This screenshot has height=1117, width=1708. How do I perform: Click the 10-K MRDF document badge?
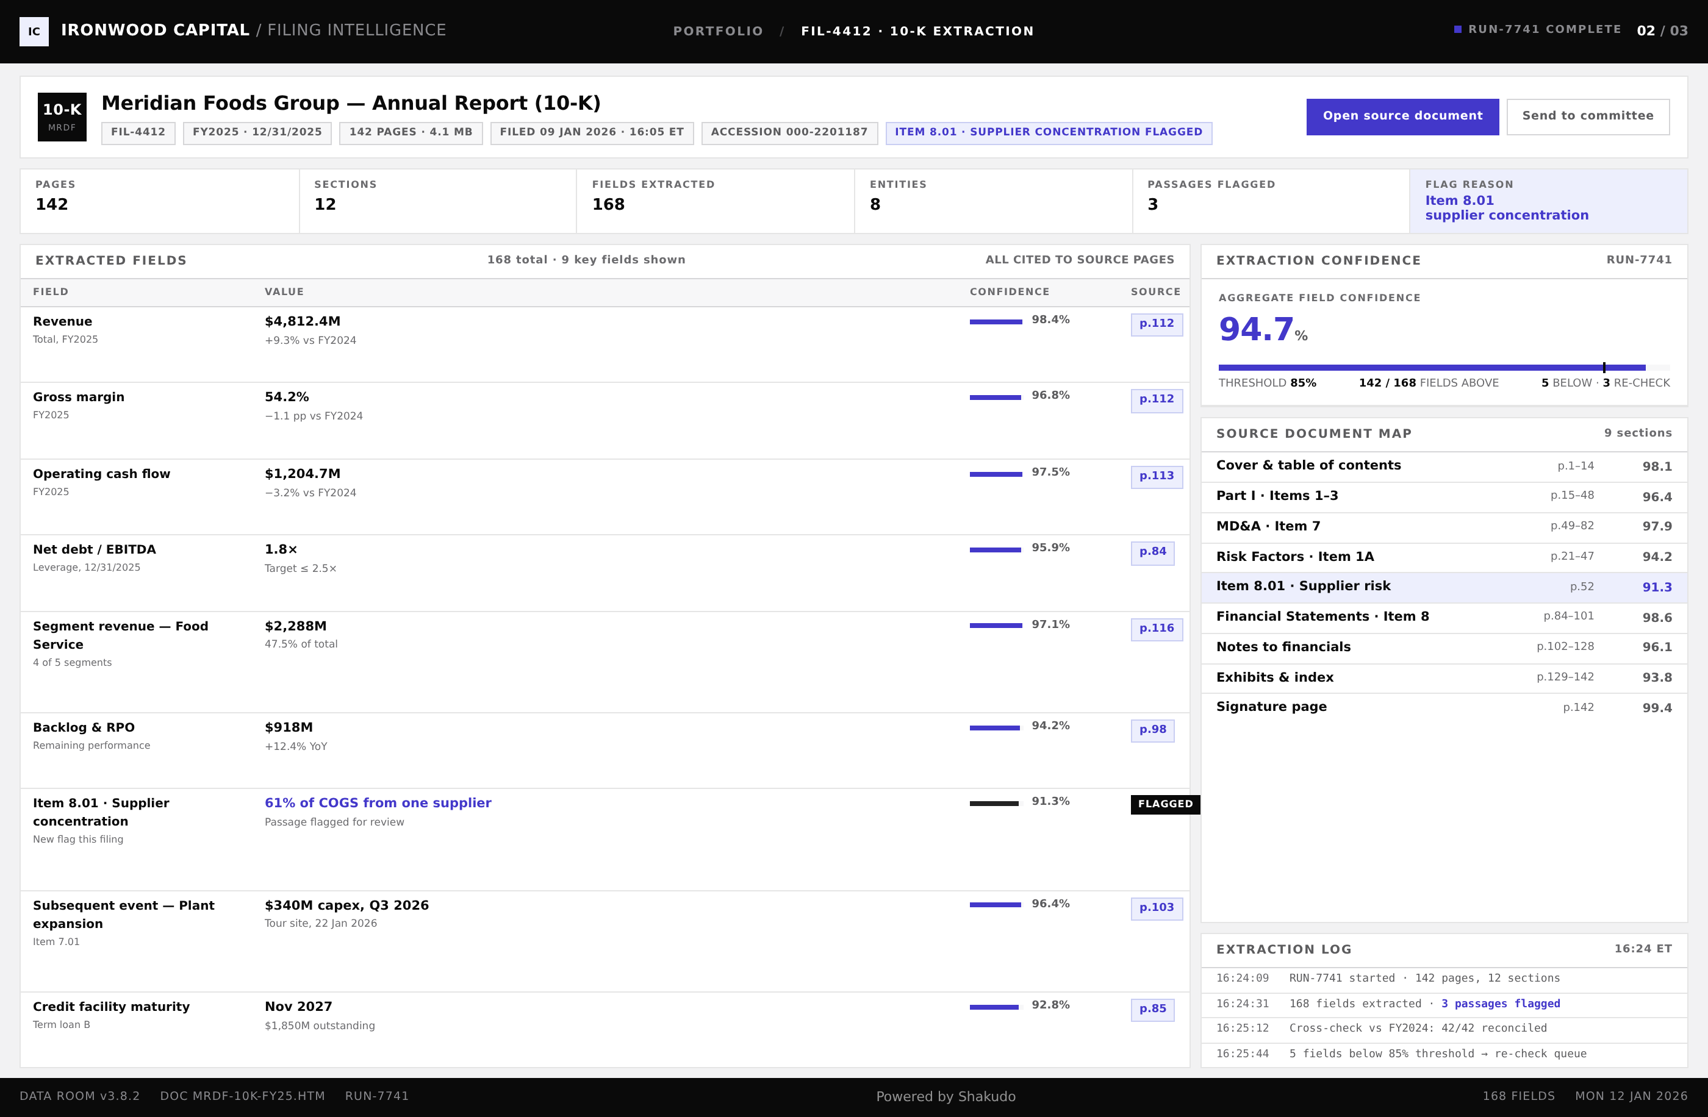click(62, 117)
